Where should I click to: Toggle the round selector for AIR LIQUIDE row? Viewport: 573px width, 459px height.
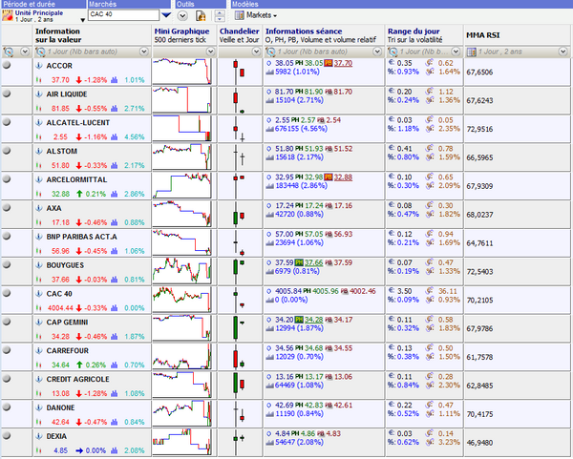(x=7, y=94)
